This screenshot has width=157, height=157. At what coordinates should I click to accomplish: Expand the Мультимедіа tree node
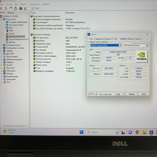coord(1,57)
